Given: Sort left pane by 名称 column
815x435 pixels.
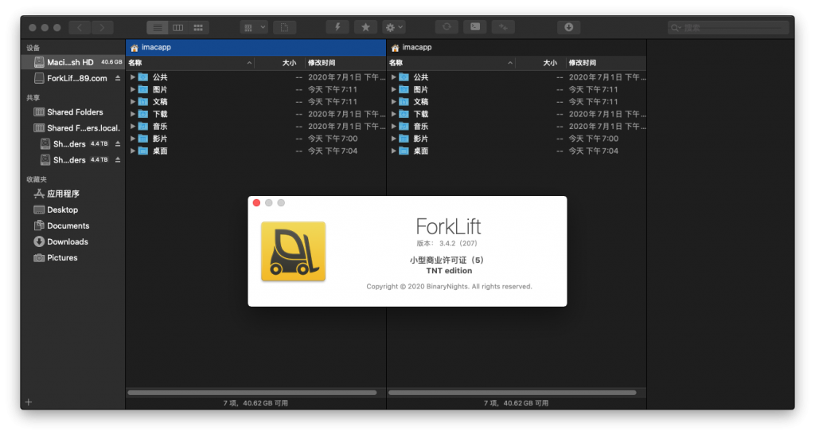Looking at the screenshot, I should (x=190, y=62).
